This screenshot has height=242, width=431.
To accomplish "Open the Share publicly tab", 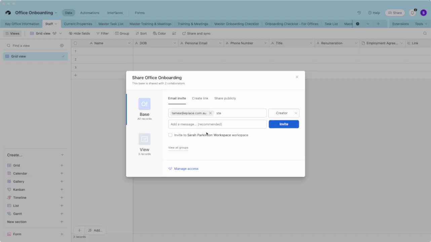I will pyautogui.click(x=225, y=98).
